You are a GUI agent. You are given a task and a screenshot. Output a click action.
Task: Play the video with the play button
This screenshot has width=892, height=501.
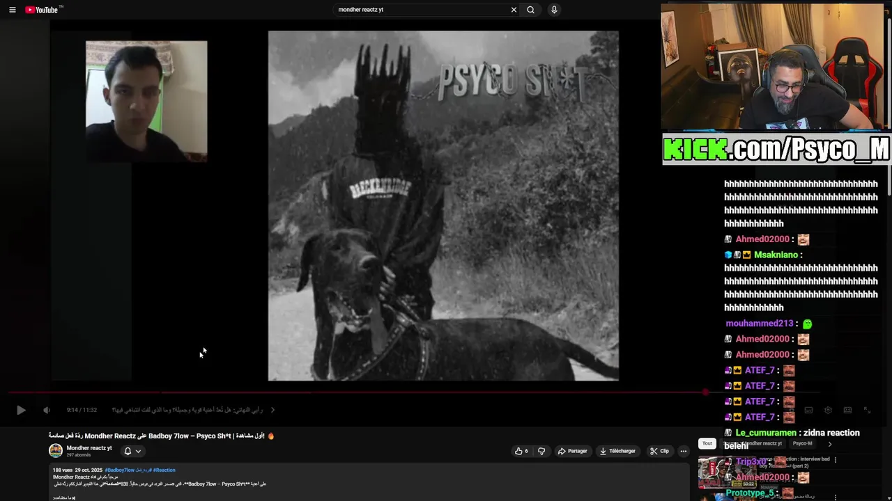coord(21,411)
